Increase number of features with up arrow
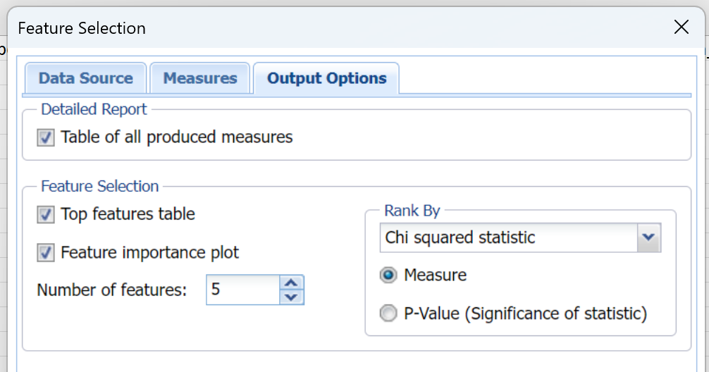 click(x=292, y=283)
